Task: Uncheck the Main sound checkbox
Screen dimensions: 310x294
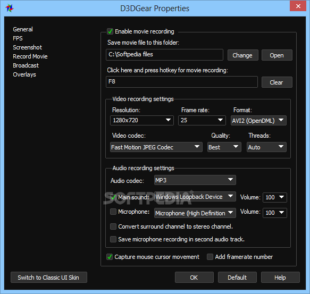Action: pyautogui.click(x=113, y=197)
